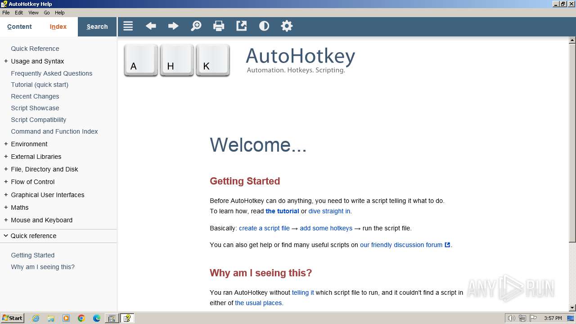Expand File, Directory and Disk
Screen dimensions: 576x324
[6, 169]
